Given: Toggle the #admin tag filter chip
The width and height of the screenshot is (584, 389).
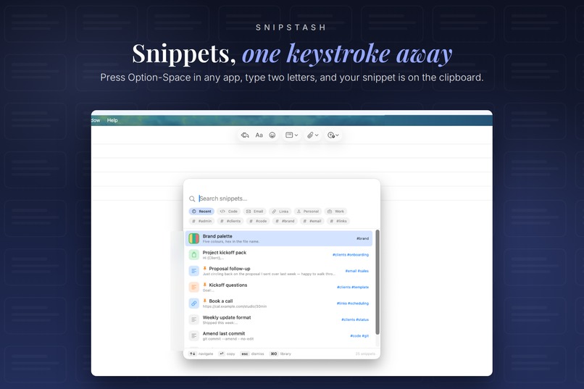Looking at the screenshot, I should (x=201, y=221).
